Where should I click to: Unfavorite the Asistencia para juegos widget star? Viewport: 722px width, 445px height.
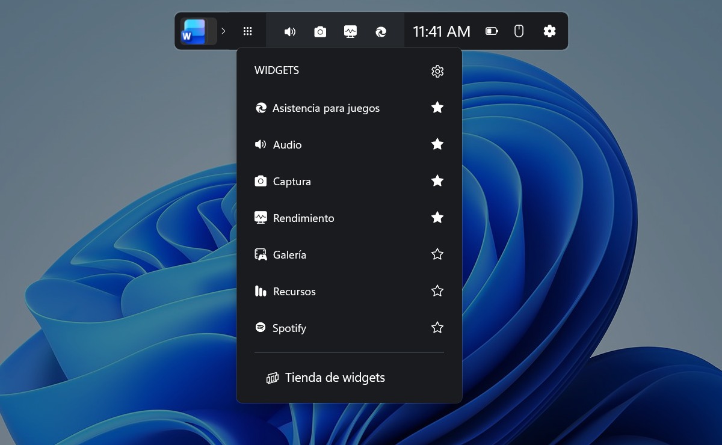[x=437, y=108]
